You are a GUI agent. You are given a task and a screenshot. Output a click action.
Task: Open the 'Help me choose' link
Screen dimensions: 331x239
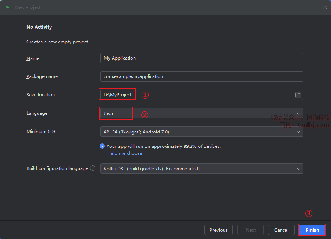[125, 153]
